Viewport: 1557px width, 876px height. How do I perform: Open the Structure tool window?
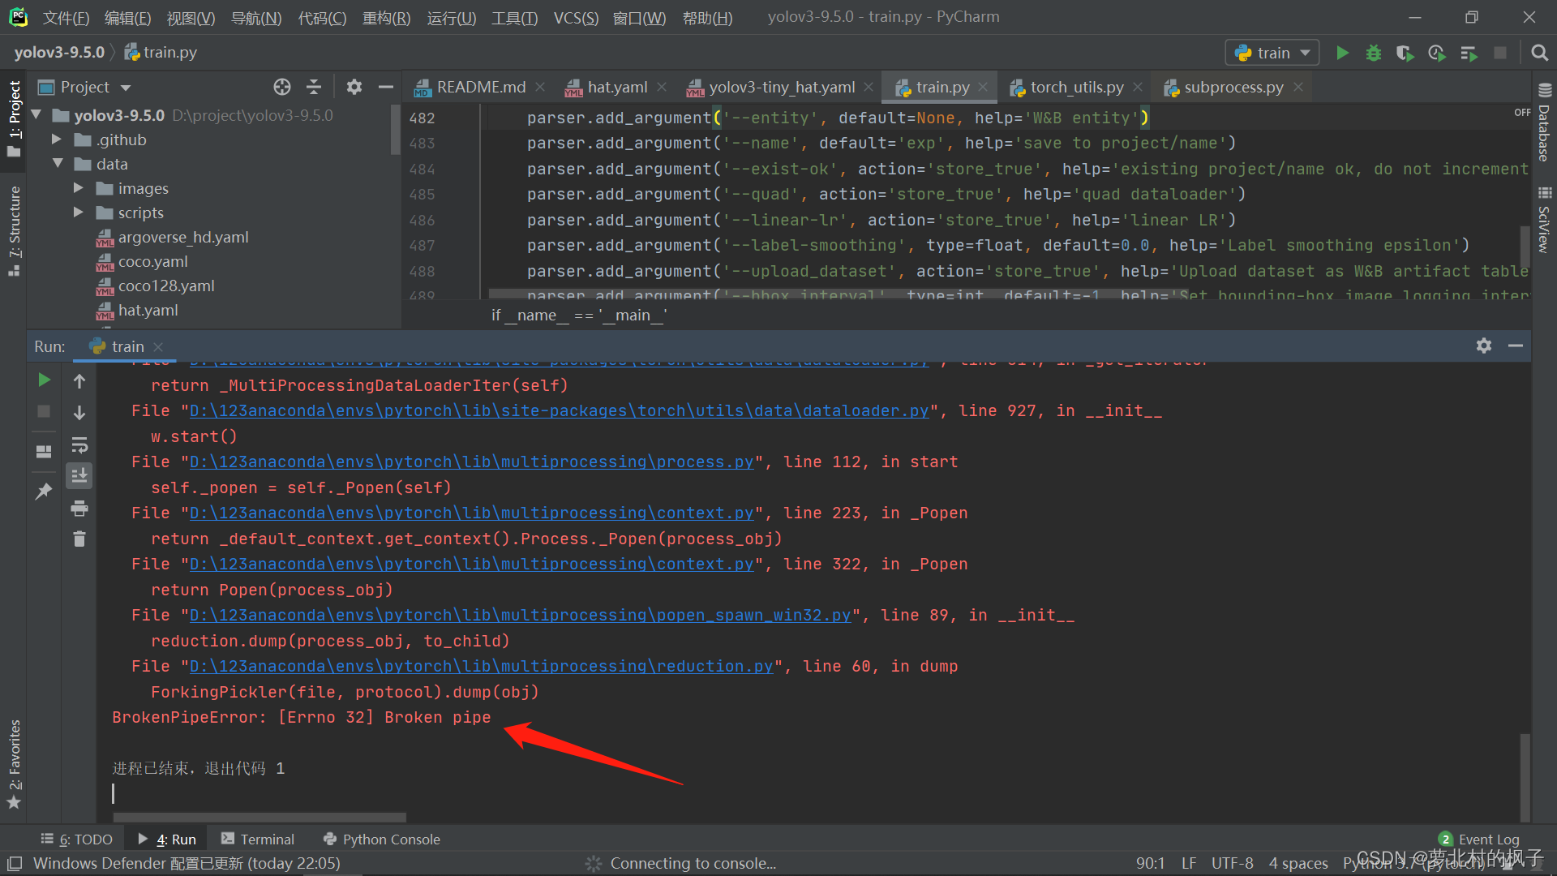click(14, 231)
